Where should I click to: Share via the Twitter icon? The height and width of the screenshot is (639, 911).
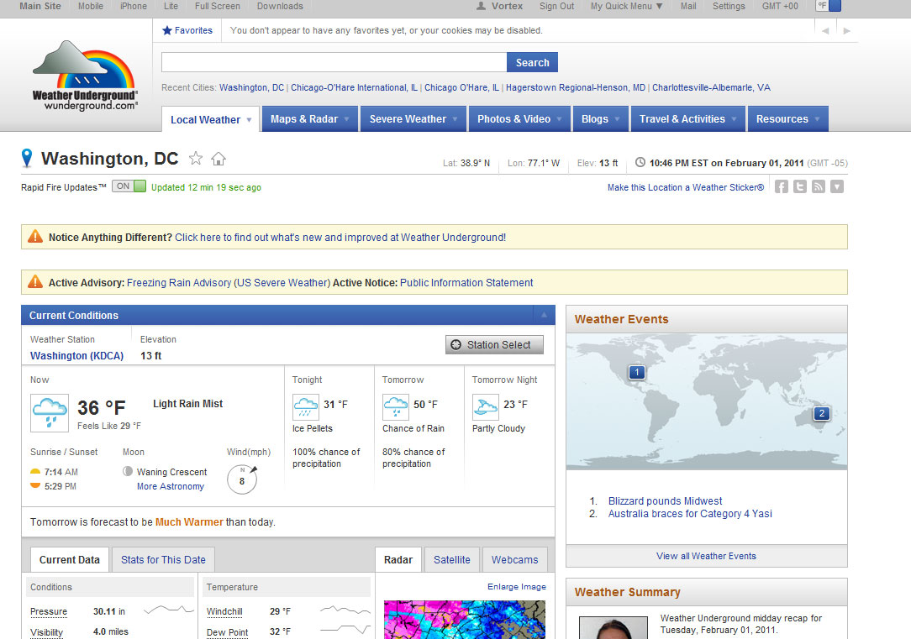(x=800, y=186)
